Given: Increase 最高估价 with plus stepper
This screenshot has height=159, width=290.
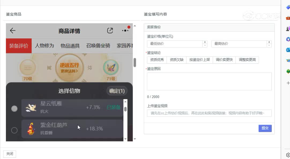Looking at the screenshot, I should tap(269, 42).
